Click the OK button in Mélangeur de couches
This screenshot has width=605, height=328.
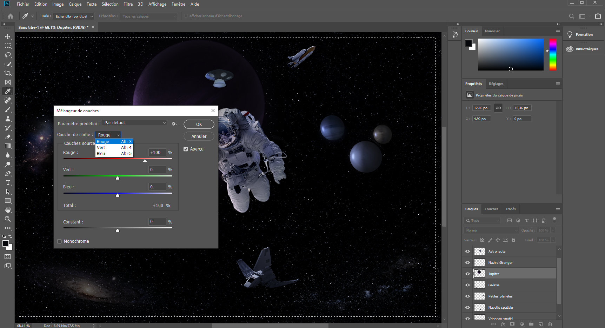(x=199, y=124)
